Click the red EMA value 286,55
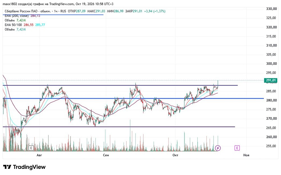 pos(28,25)
